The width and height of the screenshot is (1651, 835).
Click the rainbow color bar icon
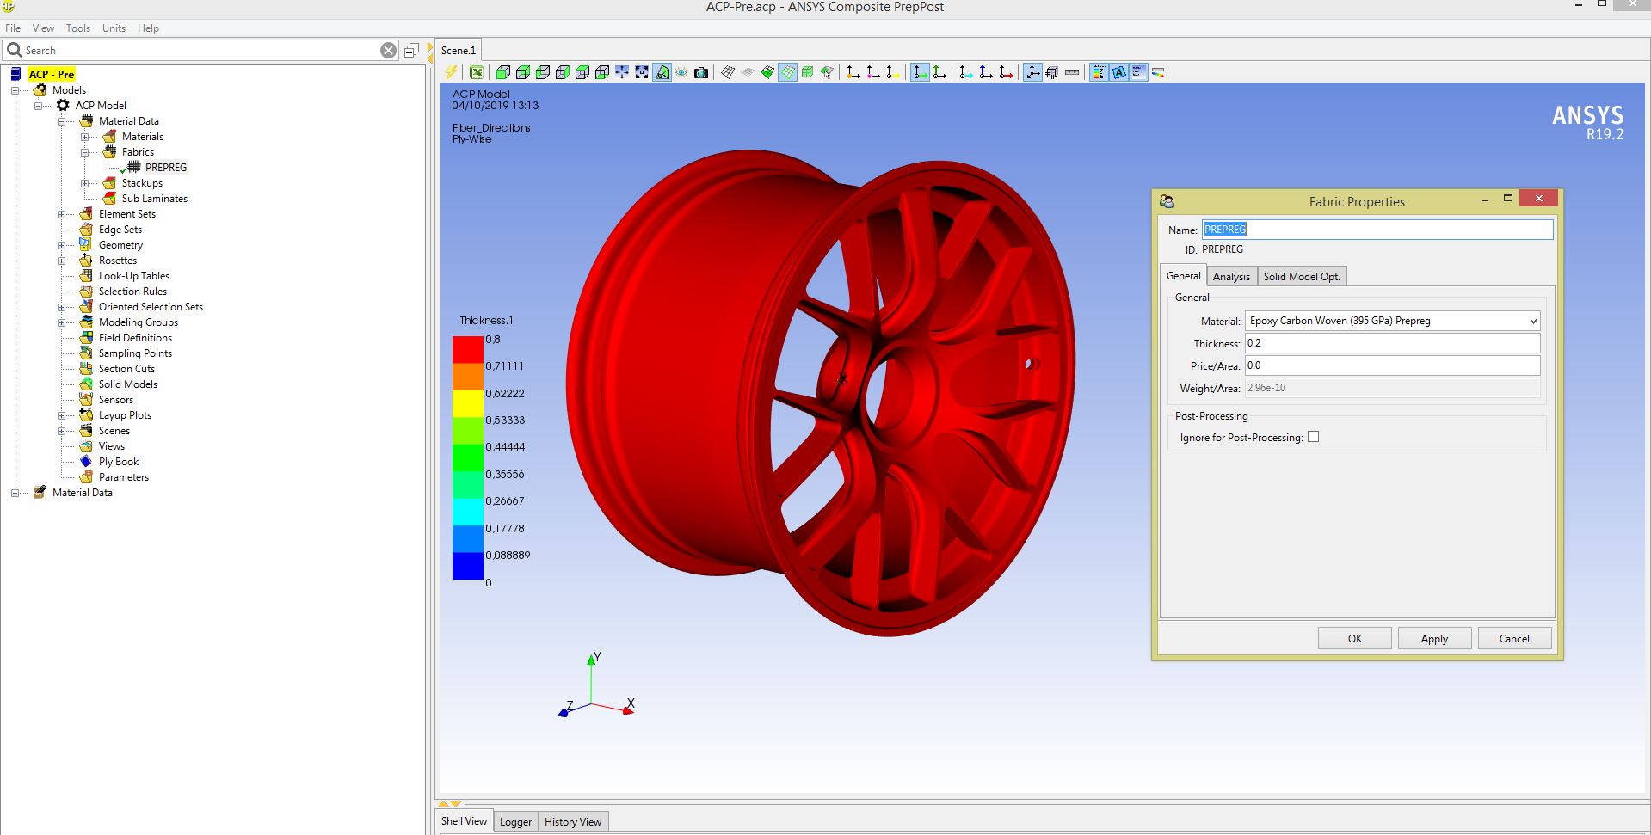tap(1158, 72)
